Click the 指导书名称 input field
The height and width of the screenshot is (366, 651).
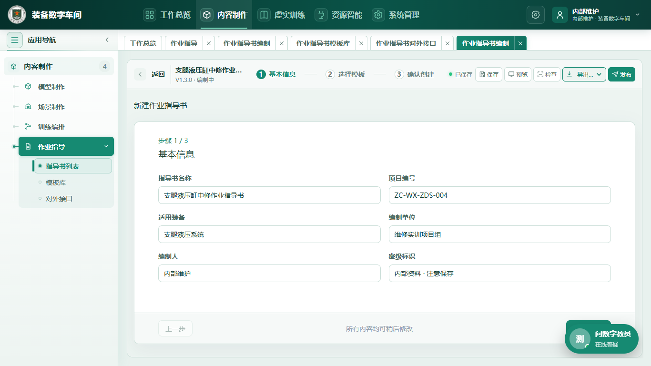(x=269, y=195)
